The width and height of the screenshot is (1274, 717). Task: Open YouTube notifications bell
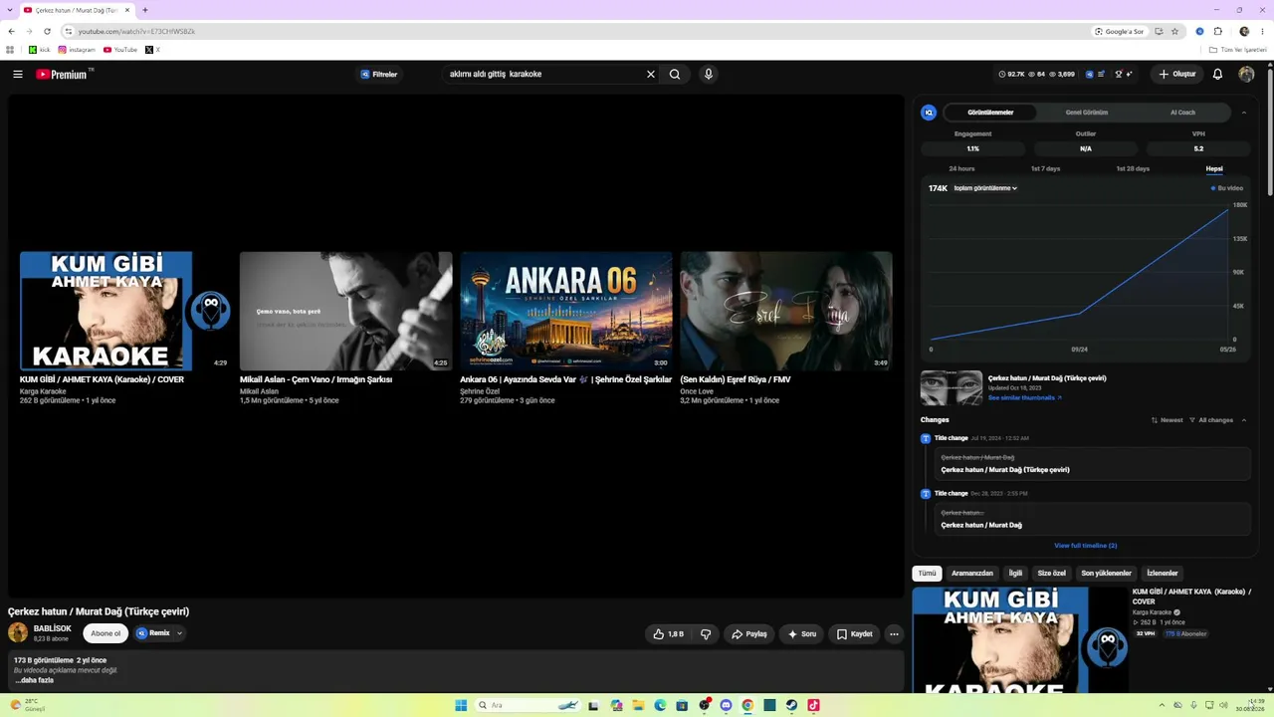[1217, 75]
